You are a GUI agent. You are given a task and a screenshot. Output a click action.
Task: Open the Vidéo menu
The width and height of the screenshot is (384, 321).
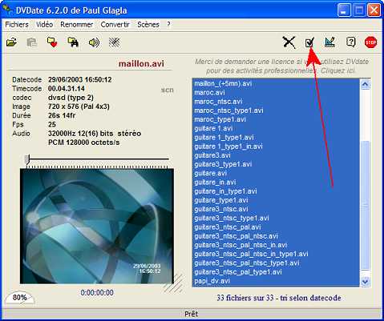[44, 25]
